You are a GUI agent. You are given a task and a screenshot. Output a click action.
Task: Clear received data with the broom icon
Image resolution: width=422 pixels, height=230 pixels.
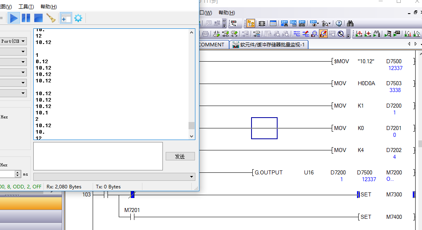pyautogui.click(x=51, y=18)
